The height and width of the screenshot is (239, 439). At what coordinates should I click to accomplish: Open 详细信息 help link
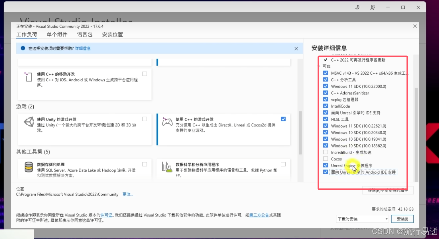tap(83, 48)
